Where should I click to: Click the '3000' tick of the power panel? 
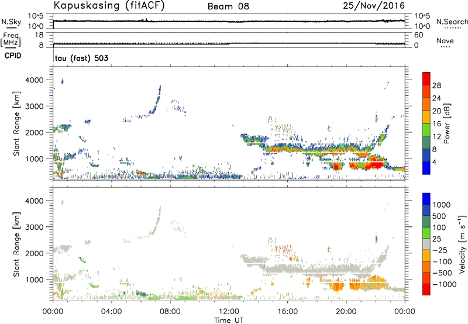pos(34,106)
